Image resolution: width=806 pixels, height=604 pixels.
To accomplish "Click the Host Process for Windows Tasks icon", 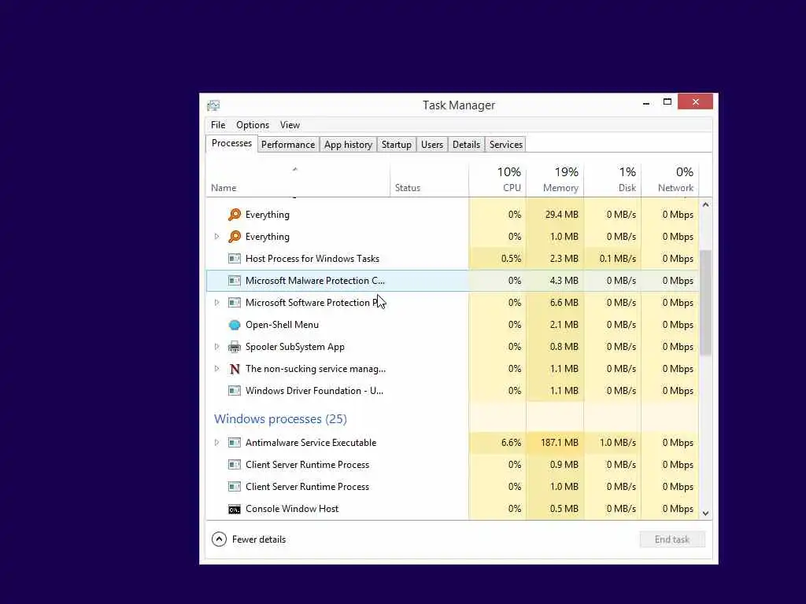I will 235,258.
